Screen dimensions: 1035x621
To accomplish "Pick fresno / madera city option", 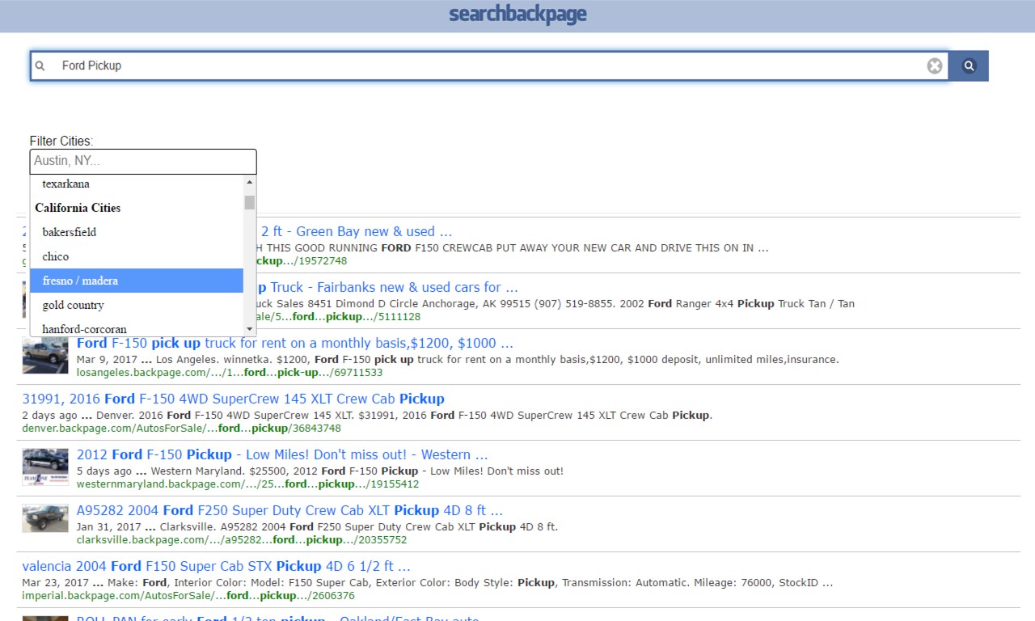I will (x=137, y=281).
